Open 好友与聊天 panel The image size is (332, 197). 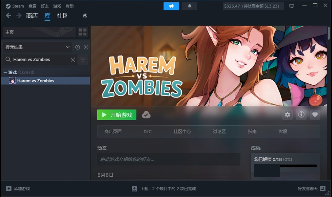(x=308, y=188)
